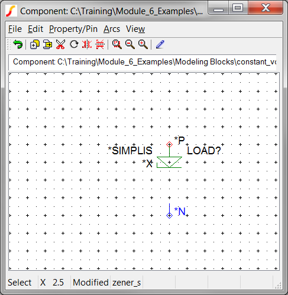Click the Duplicate icon in toolbar

[35, 44]
